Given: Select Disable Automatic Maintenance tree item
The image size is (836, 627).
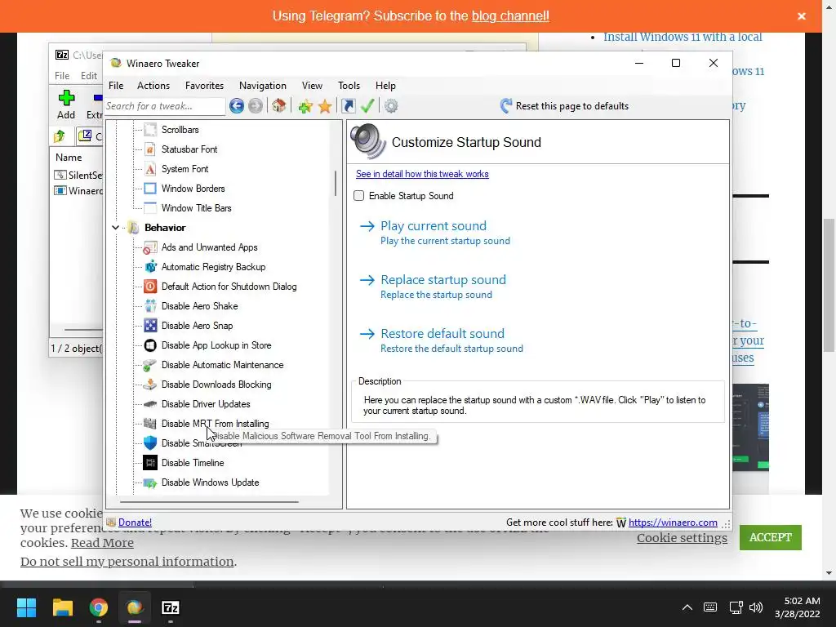Looking at the screenshot, I should 222,365.
